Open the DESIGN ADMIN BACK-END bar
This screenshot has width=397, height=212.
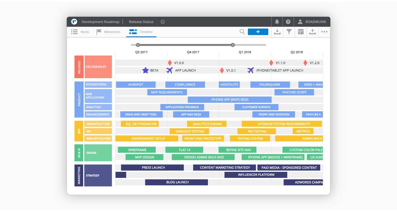click(x=203, y=157)
